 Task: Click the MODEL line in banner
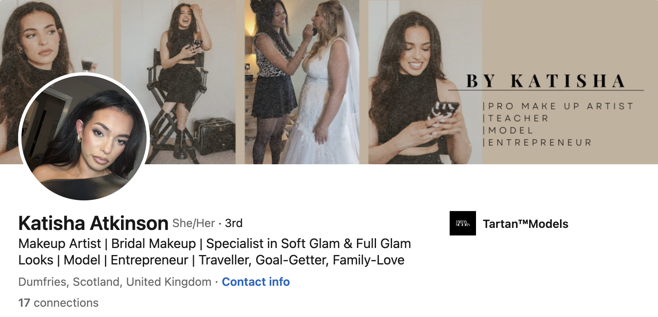tap(508, 130)
